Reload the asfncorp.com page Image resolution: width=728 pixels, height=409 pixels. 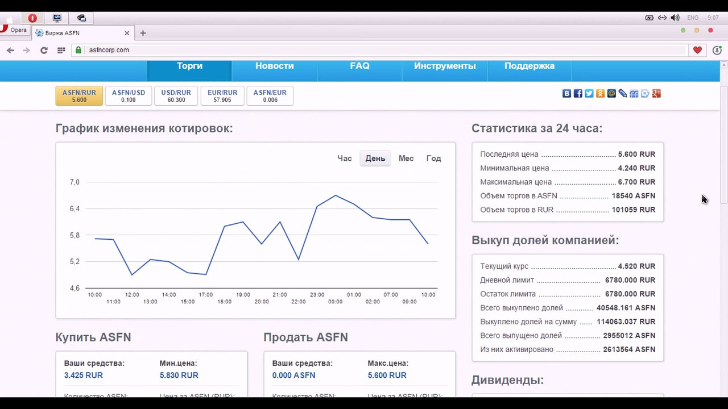[44, 50]
